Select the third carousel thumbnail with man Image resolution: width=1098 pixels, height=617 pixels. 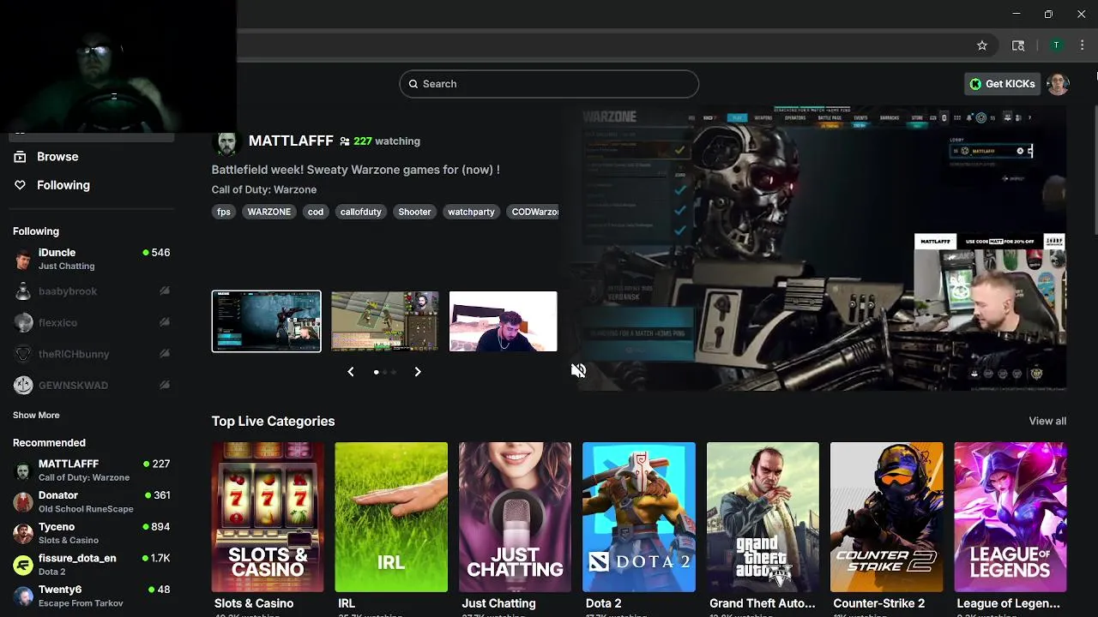point(504,321)
